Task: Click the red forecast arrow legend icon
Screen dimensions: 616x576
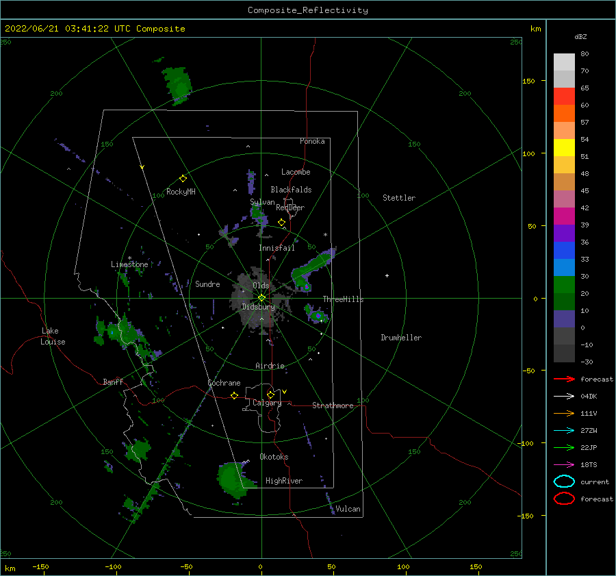Action: pos(564,379)
